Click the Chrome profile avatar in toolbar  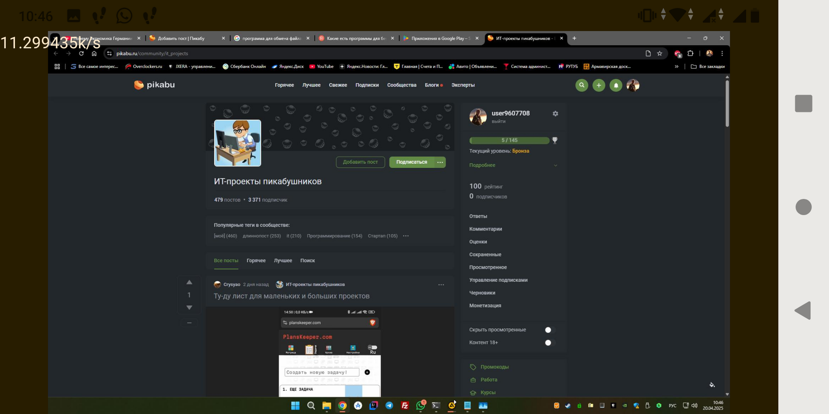709,53
